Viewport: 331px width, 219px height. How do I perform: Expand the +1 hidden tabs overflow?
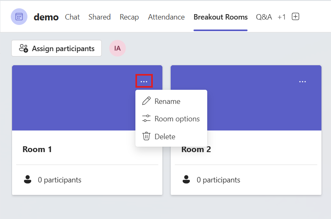[282, 17]
